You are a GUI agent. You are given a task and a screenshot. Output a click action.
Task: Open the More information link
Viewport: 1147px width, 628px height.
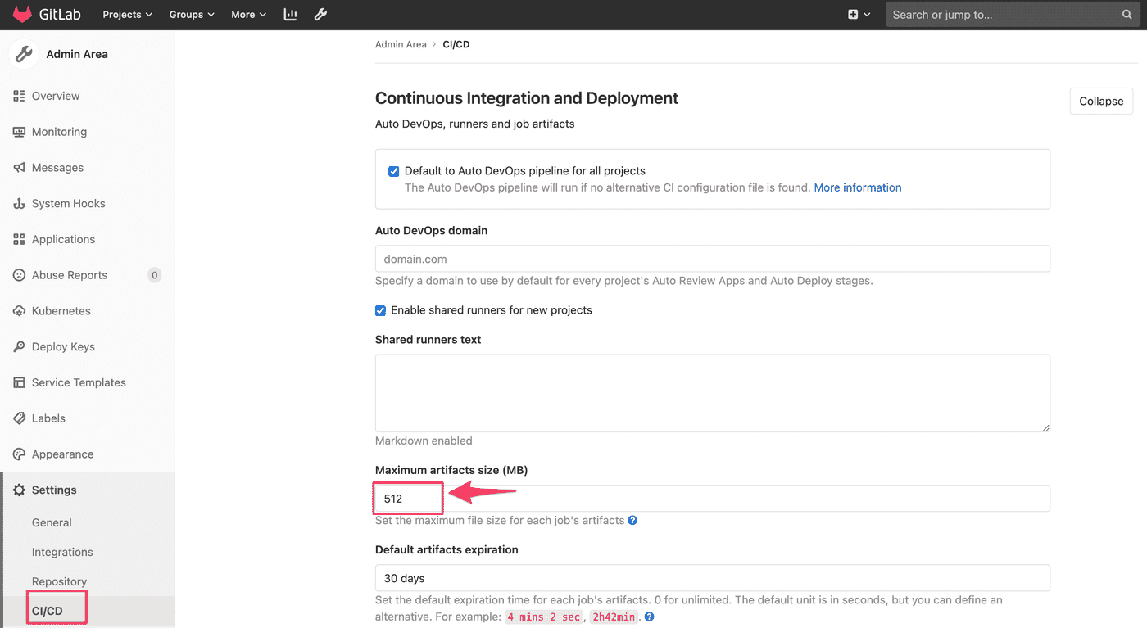[x=857, y=187]
